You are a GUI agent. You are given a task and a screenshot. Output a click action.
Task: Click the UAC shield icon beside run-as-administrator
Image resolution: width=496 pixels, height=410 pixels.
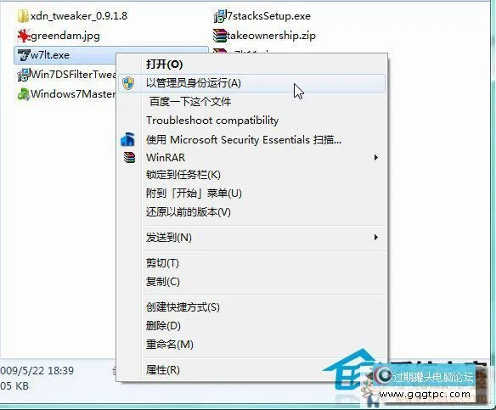(x=128, y=83)
